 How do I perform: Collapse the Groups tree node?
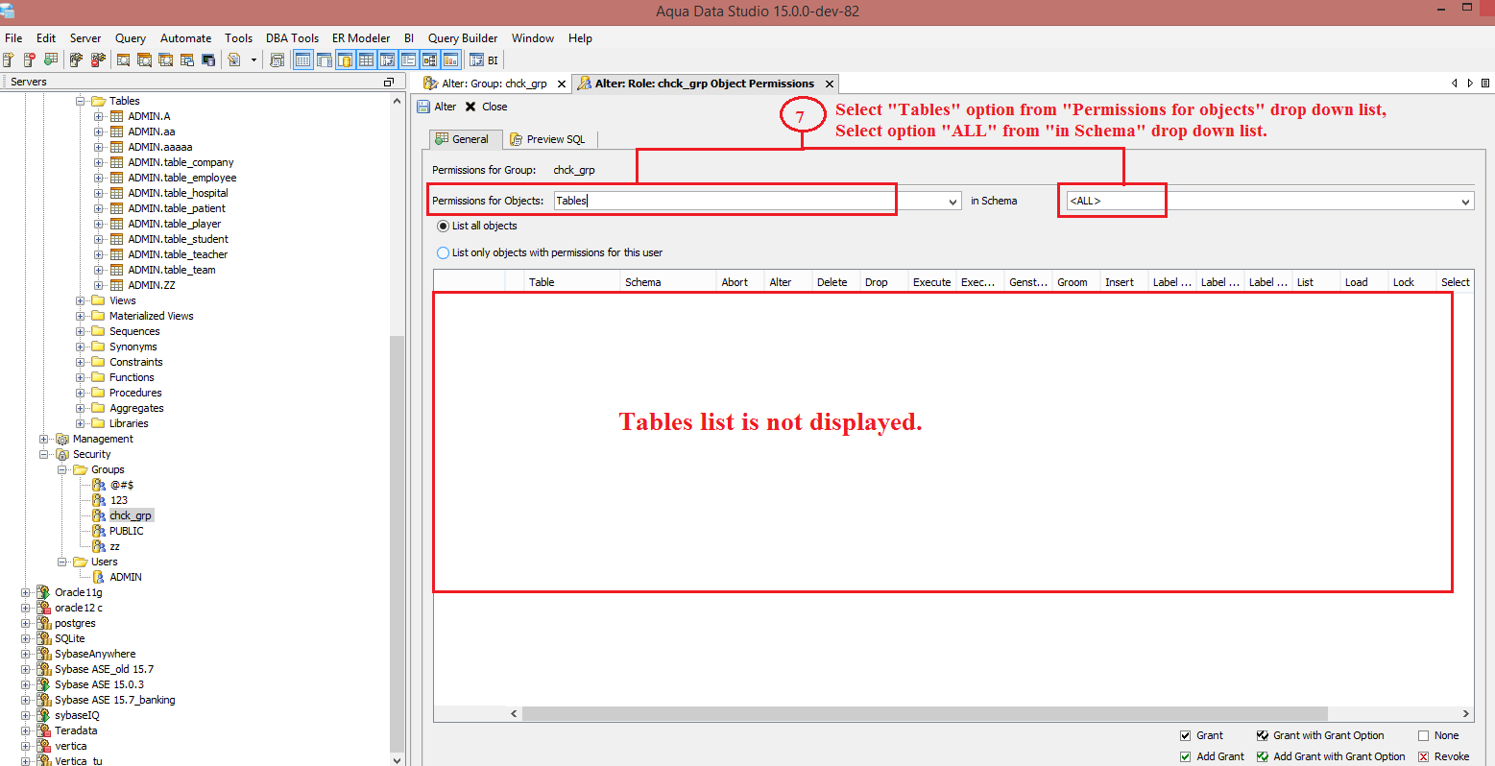click(x=62, y=469)
